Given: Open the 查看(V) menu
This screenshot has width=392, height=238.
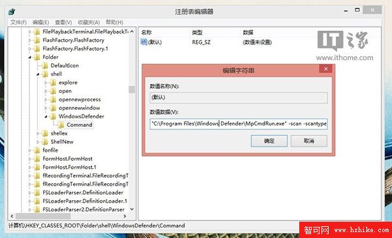Looking at the screenshot, I should click(x=63, y=22).
